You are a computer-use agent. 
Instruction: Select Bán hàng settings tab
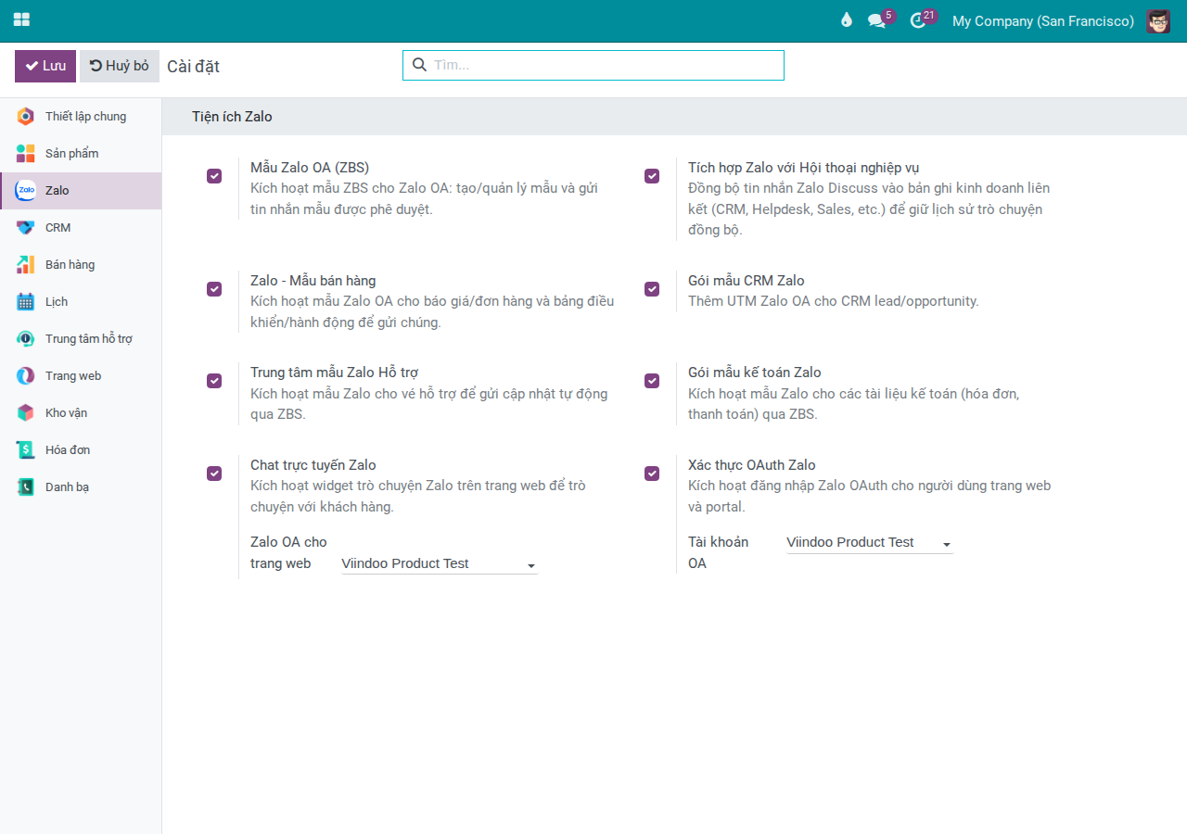[81, 265]
